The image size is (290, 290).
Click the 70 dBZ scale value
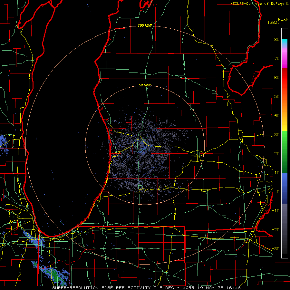pos(277,58)
